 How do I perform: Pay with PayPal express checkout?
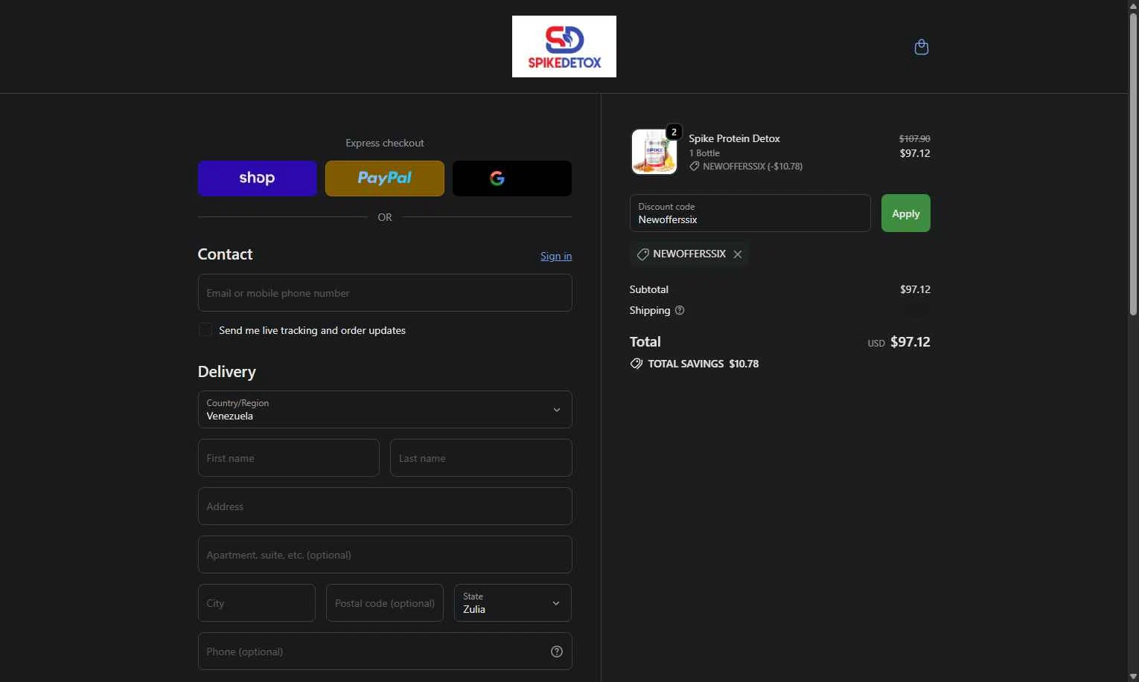(385, 178)
